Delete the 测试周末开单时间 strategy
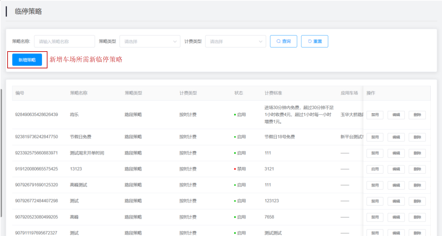Viewport: 442px width, 236px height. (417, 153)
